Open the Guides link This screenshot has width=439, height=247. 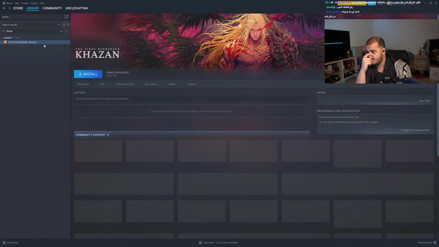172,84
